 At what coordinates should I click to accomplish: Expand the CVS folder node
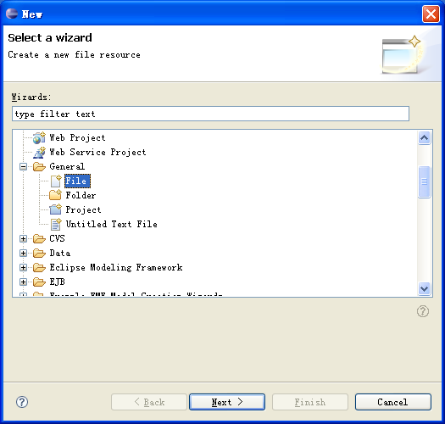23,239
